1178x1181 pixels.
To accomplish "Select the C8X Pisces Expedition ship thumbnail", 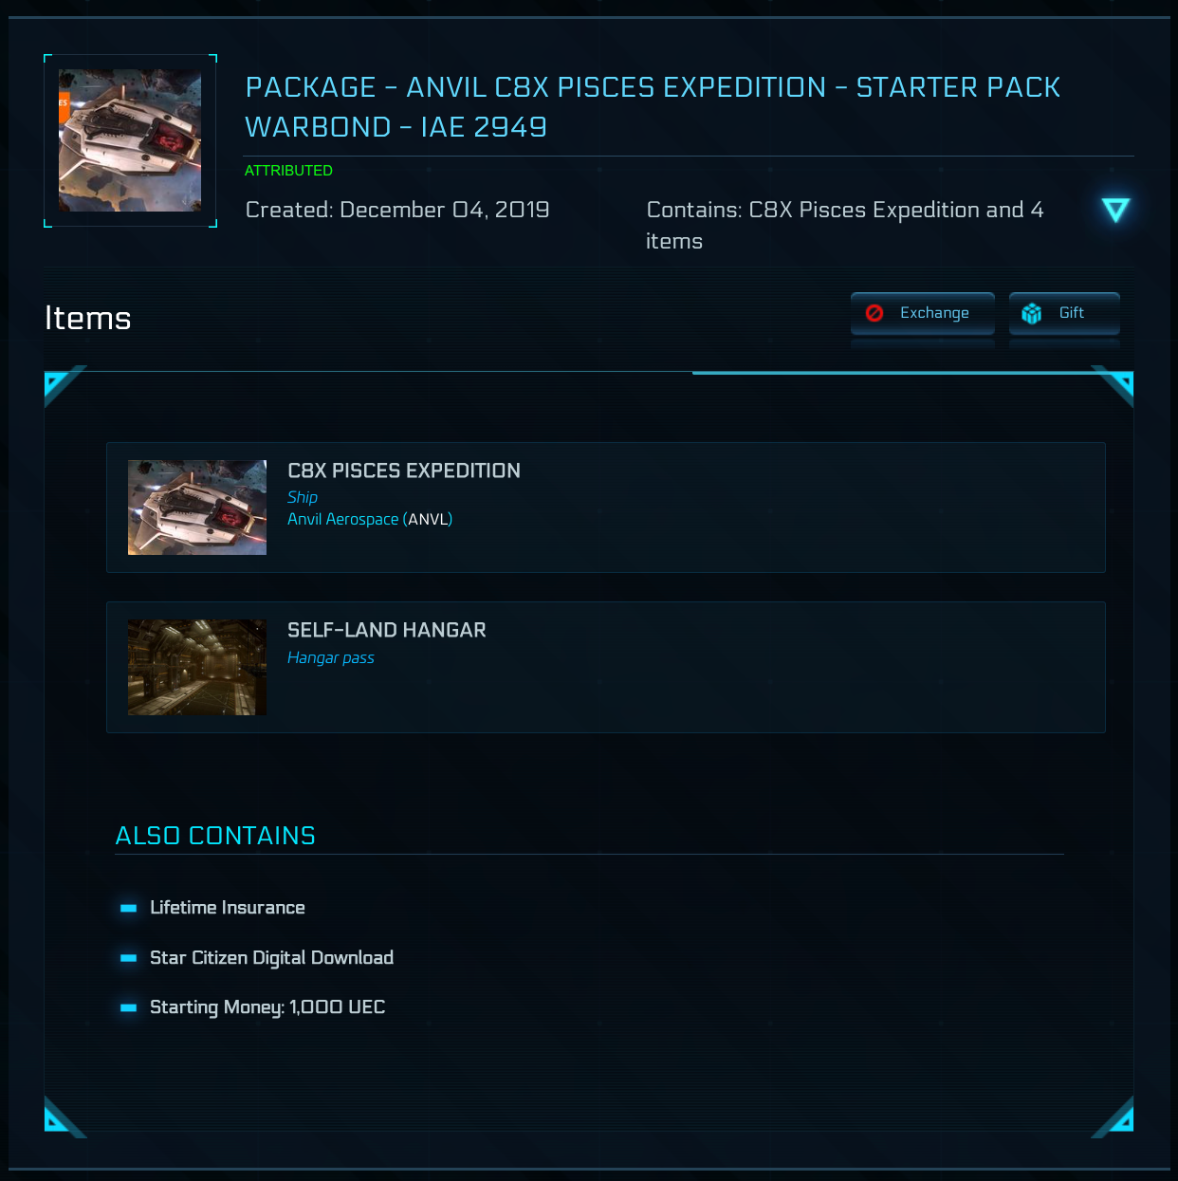I will [x=197, y=507].
